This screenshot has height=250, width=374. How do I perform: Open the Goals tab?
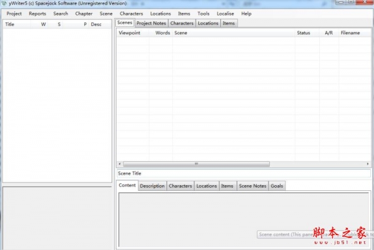coord(277,186)
